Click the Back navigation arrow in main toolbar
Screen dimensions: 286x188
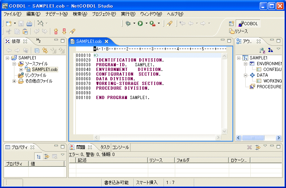pos(191,23)
